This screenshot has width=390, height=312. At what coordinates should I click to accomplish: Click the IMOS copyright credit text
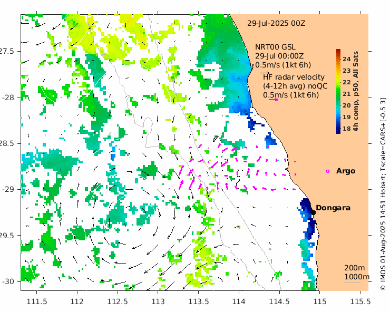click(383, 193)
